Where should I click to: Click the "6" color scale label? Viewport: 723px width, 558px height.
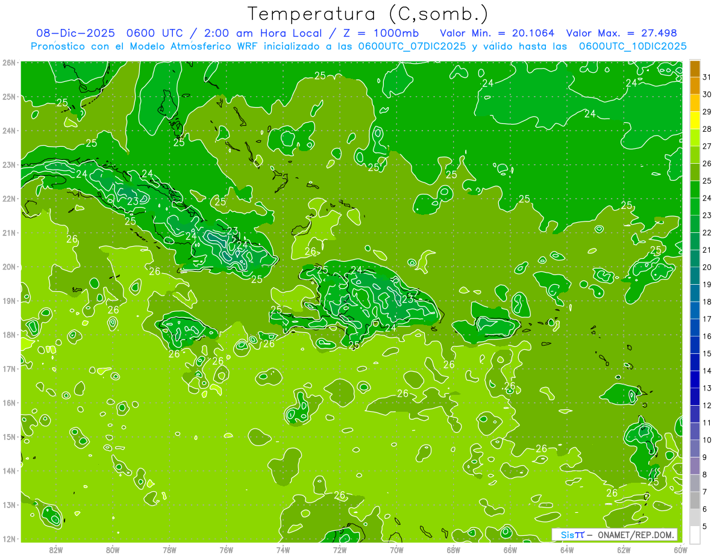click(x=705, y=509)
